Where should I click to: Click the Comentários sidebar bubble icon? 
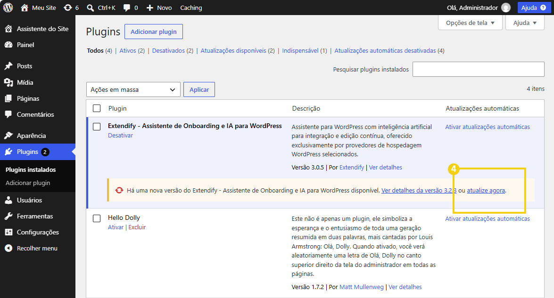coord(8,114)
